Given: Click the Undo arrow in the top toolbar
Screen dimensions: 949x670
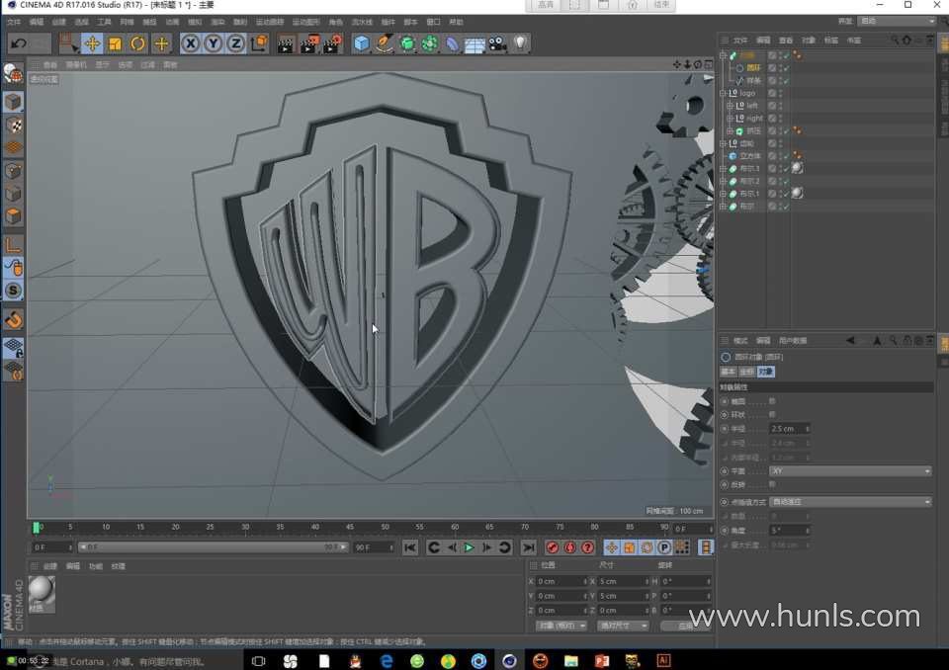Looking at the screenshot, I should coord(19,43).
